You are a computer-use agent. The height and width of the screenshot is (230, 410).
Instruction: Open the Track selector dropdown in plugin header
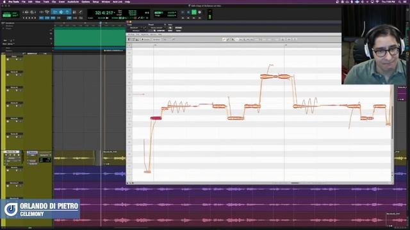(x=135, y=27)
